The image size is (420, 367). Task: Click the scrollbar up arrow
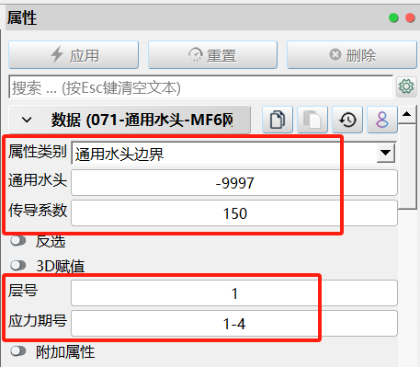click(x=407, y=114)
